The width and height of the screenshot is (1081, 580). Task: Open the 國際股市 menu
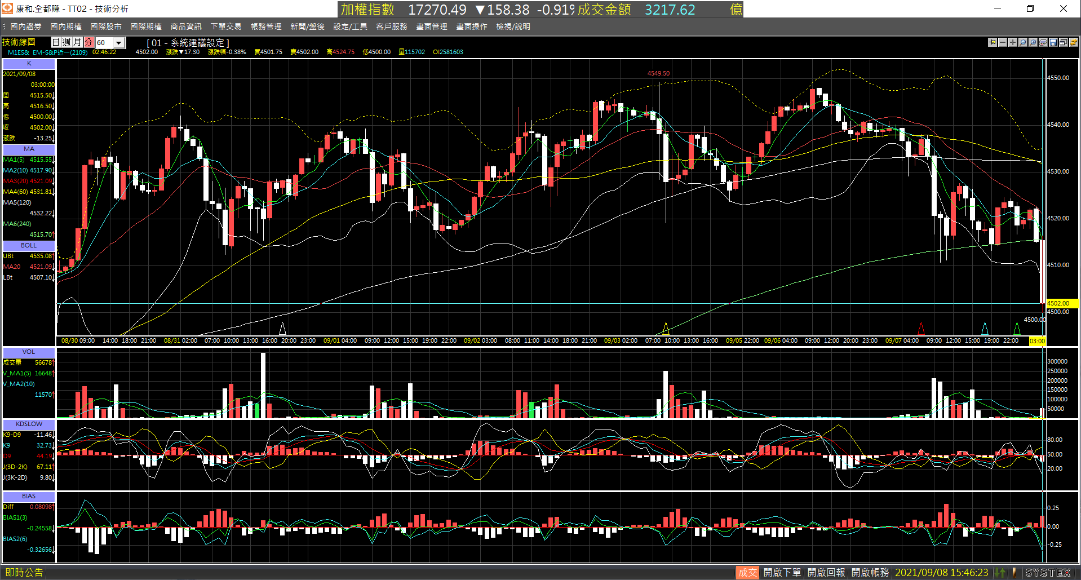click(x=106, y=26)
